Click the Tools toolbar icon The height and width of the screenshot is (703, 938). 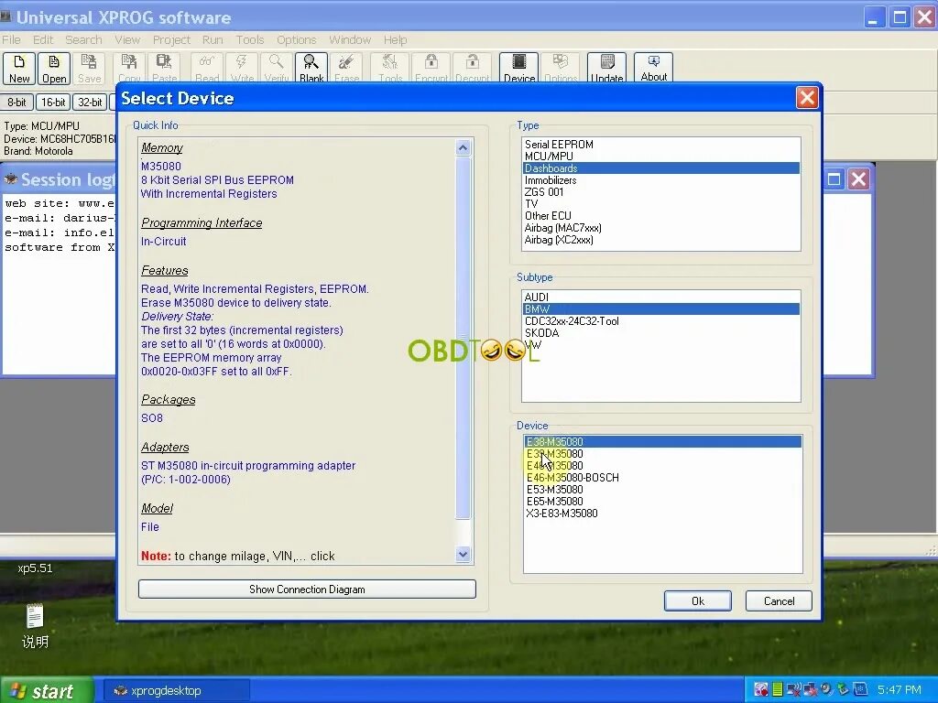point(390,68)
